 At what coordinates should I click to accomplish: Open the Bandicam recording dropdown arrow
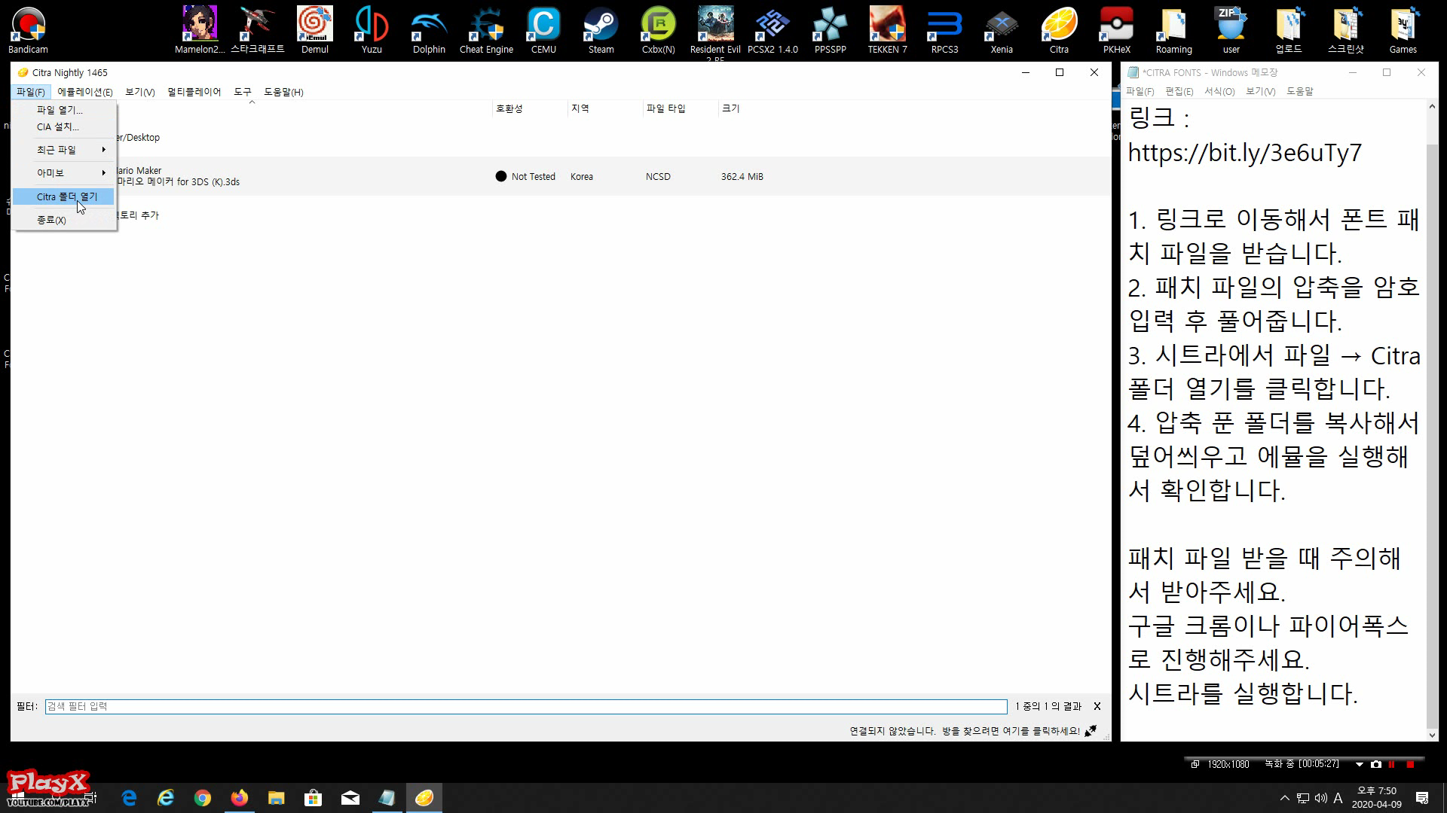click(x=1360, y=764)
